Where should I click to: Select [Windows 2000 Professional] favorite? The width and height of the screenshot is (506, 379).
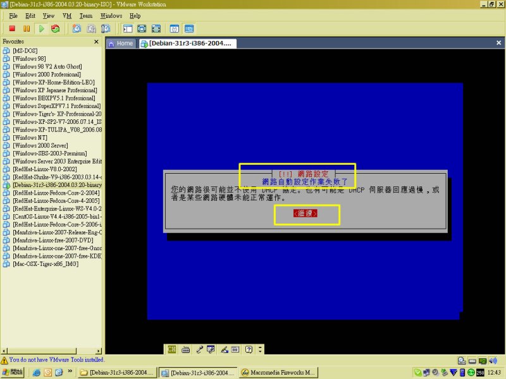47,75
